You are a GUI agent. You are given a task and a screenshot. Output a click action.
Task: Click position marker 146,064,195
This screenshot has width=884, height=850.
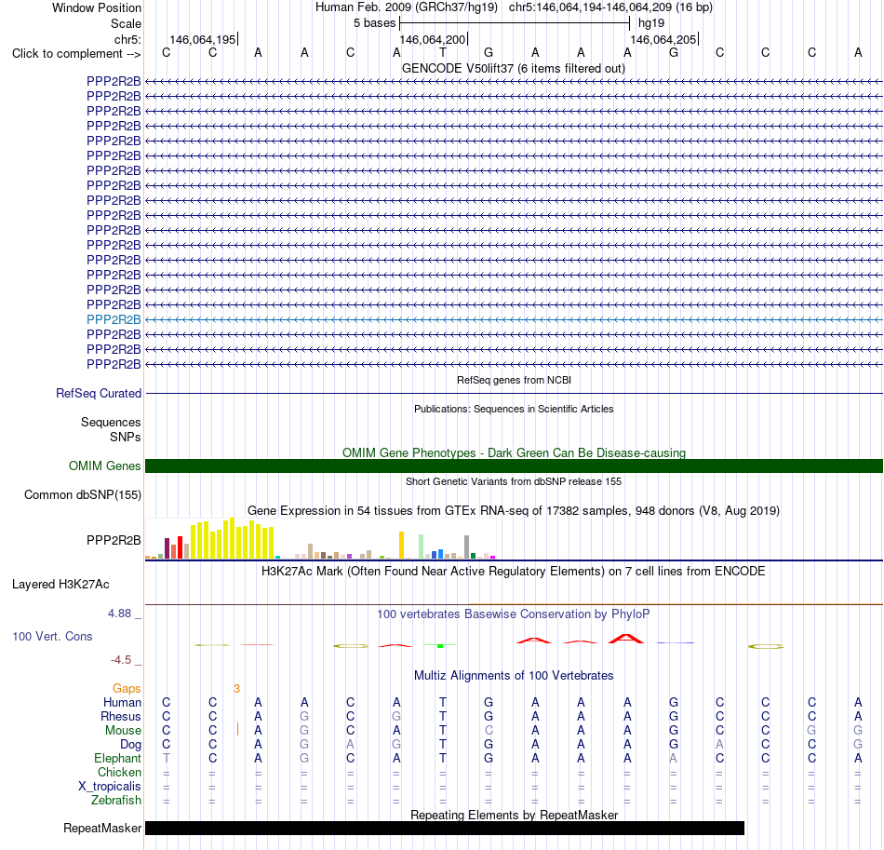(203, 39)
